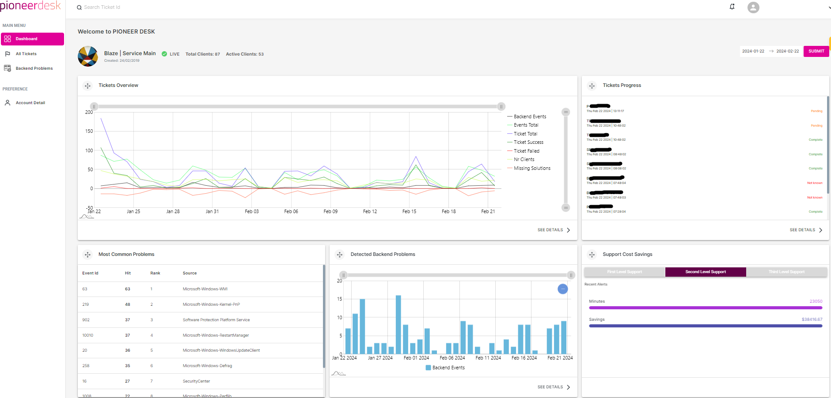Click the Rank column header
831x398 pixels.
155,273
